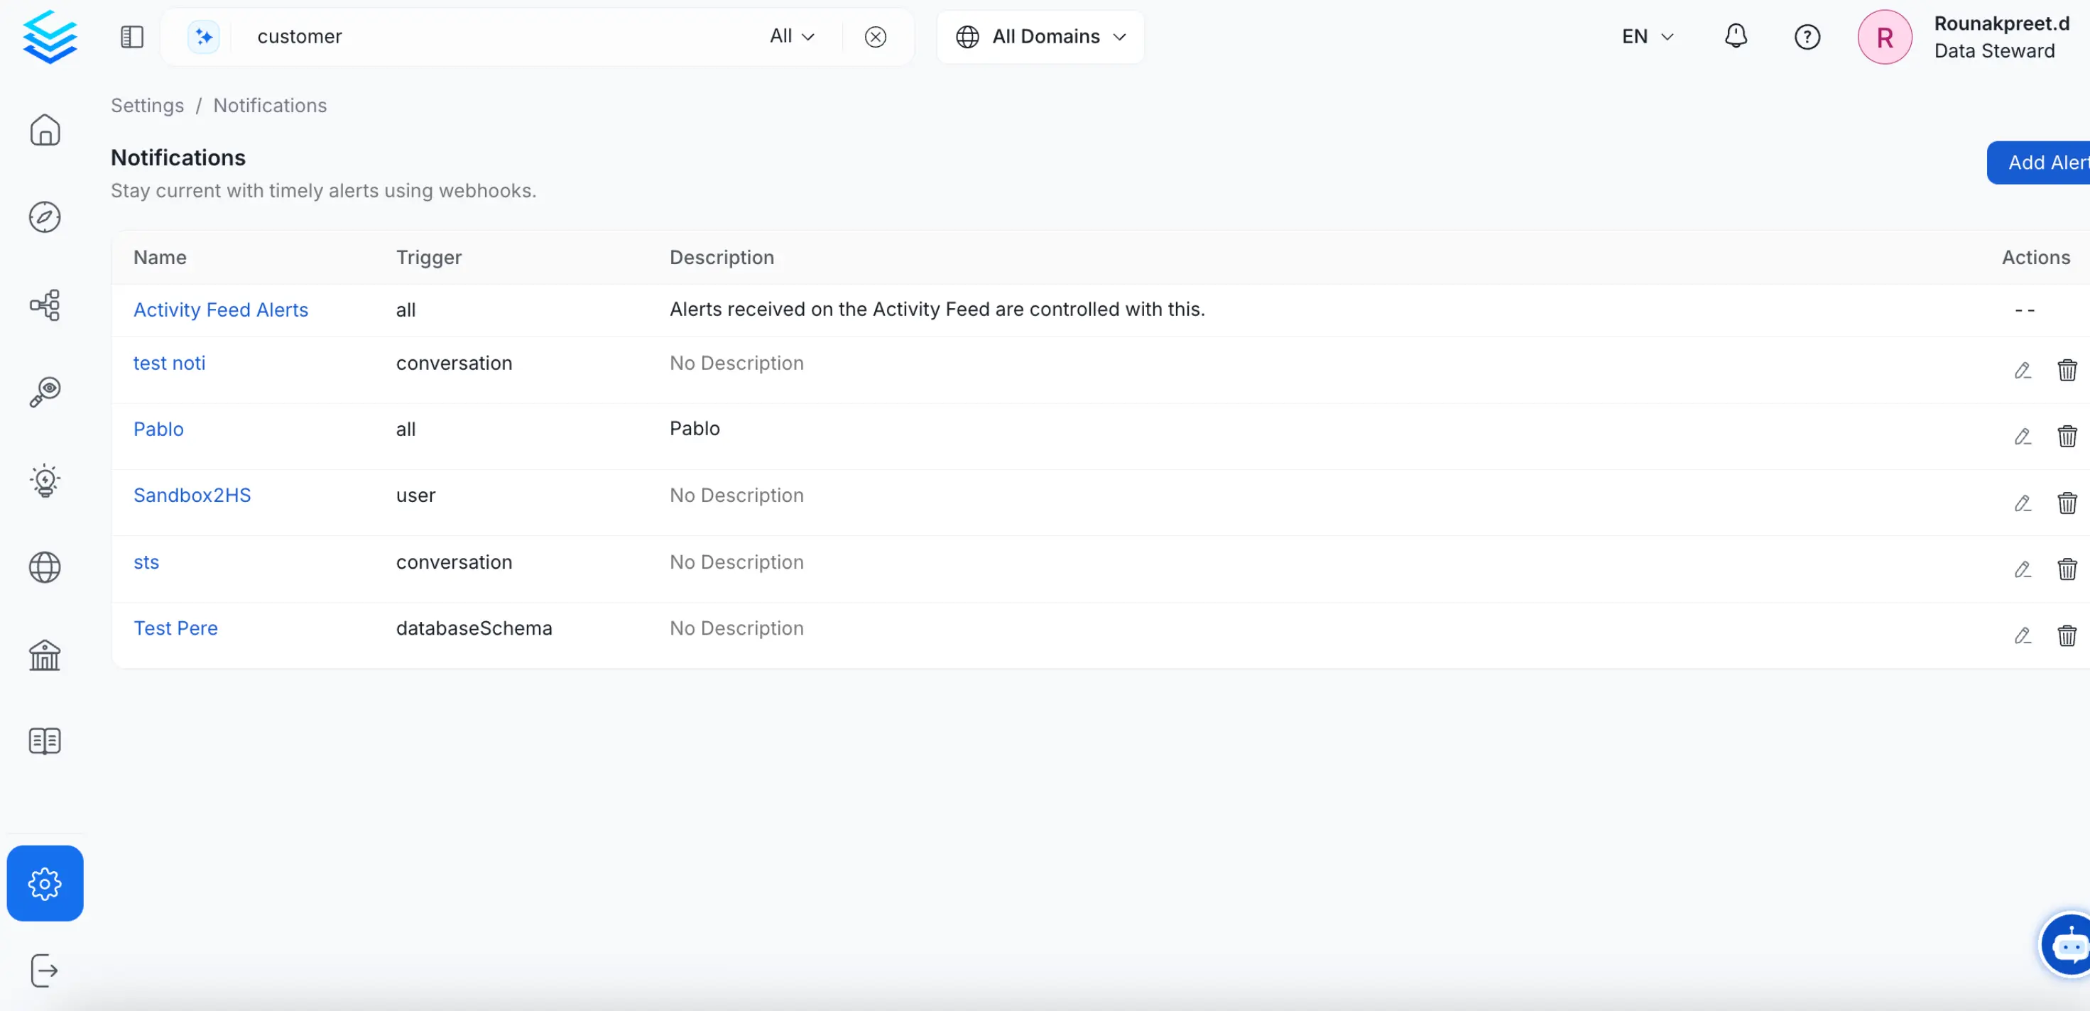Open the Insights lightbulb icon in sidebar
The image size is (2090, 1011).
pos(45,481)
